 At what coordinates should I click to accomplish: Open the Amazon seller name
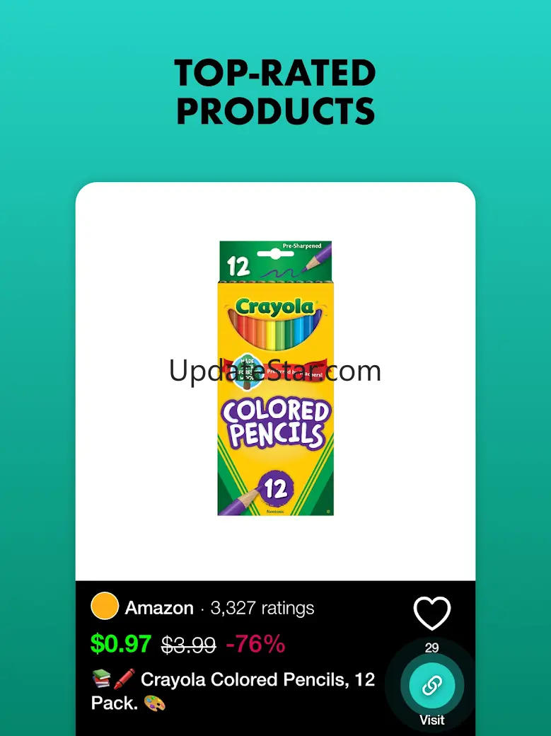click(x=159, y=608)
